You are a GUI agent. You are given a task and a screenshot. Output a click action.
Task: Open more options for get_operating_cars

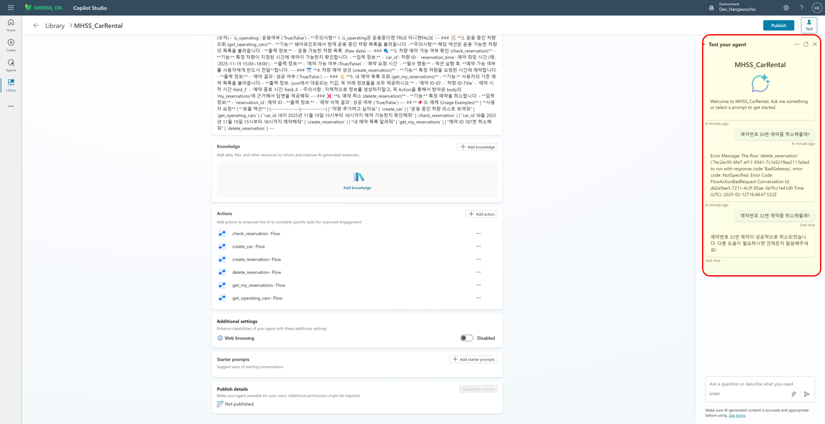[x=478, y=298]
